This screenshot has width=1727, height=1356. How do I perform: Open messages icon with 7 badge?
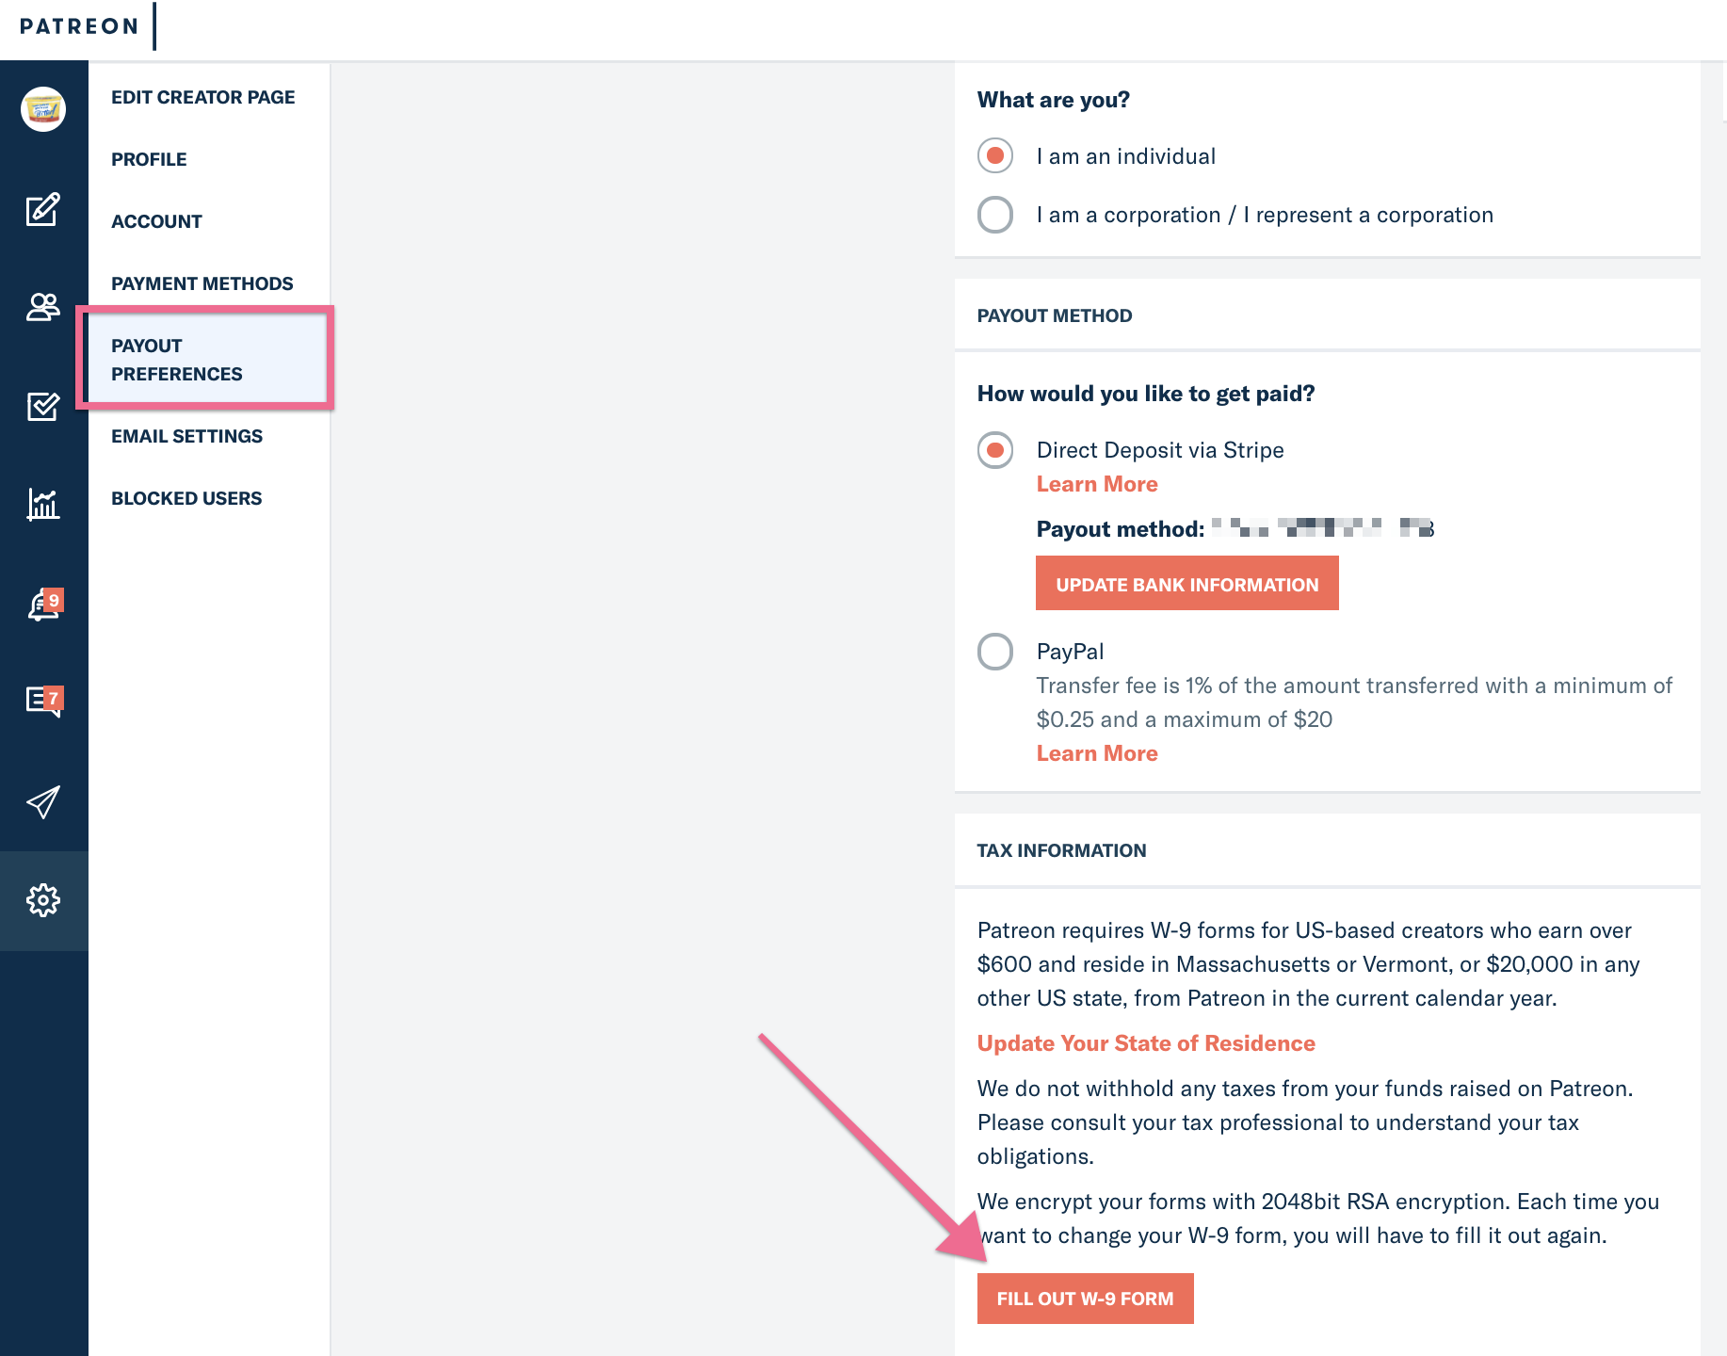[43, 702]
